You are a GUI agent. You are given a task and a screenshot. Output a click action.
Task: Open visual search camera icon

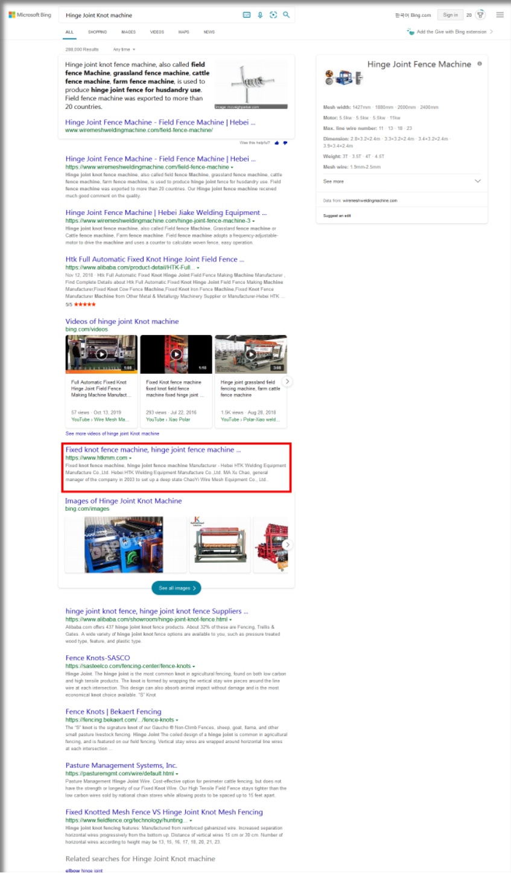pyautogui.click(x=273, y=15)
